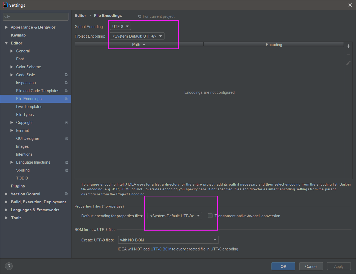Click the OK button

(283, 266)
